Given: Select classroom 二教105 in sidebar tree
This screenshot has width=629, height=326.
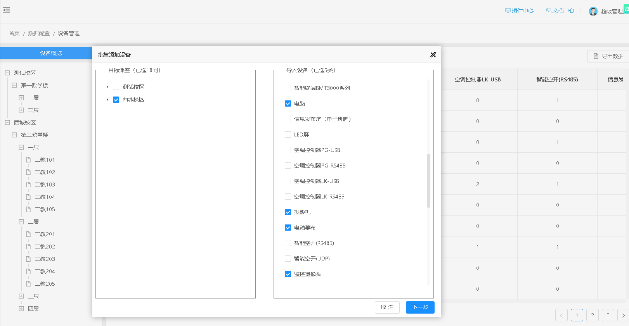Looking at the screenshot, I should (x=45, y=209).
